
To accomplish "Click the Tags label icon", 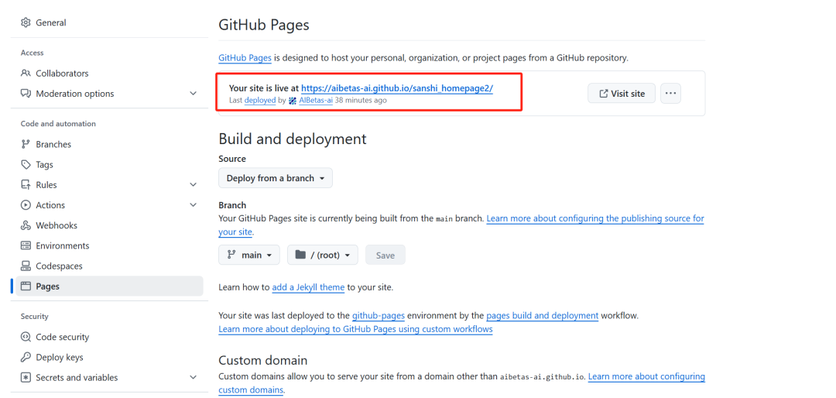I will tap(26, 164).
